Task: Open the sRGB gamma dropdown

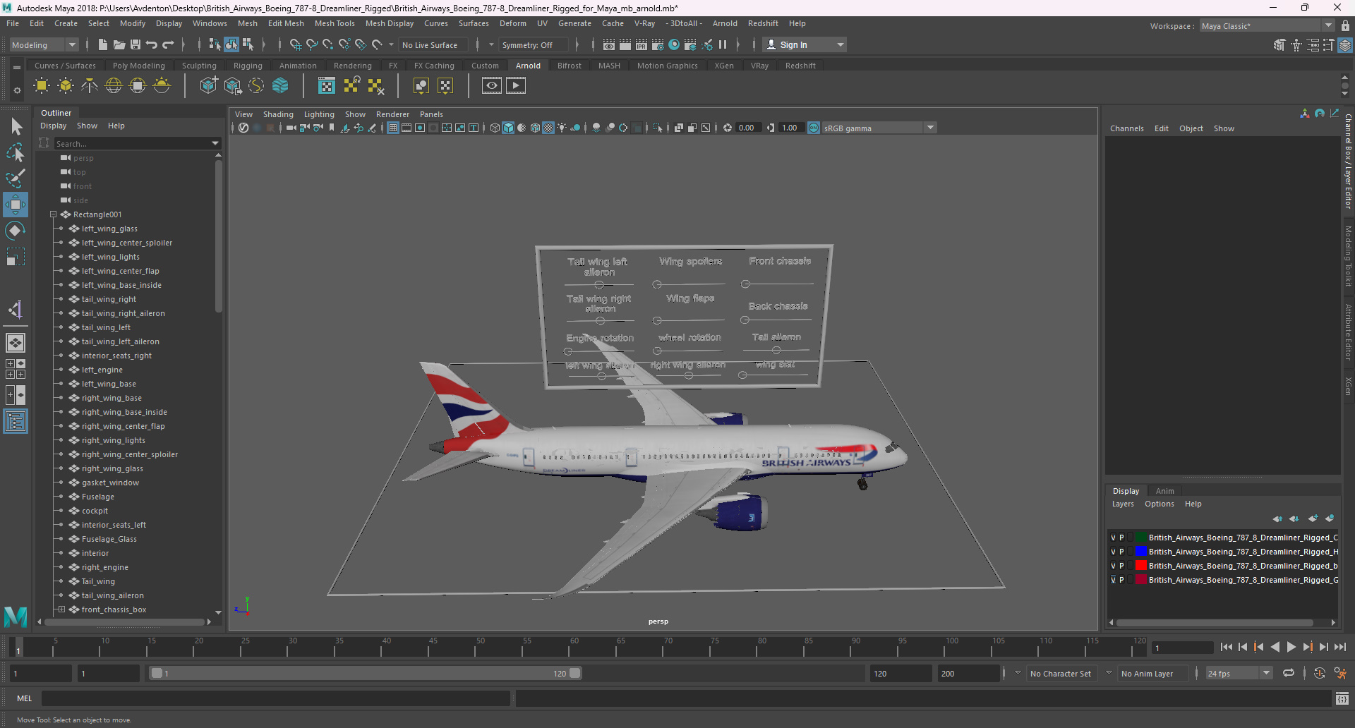Action: [x=879, y=128]
